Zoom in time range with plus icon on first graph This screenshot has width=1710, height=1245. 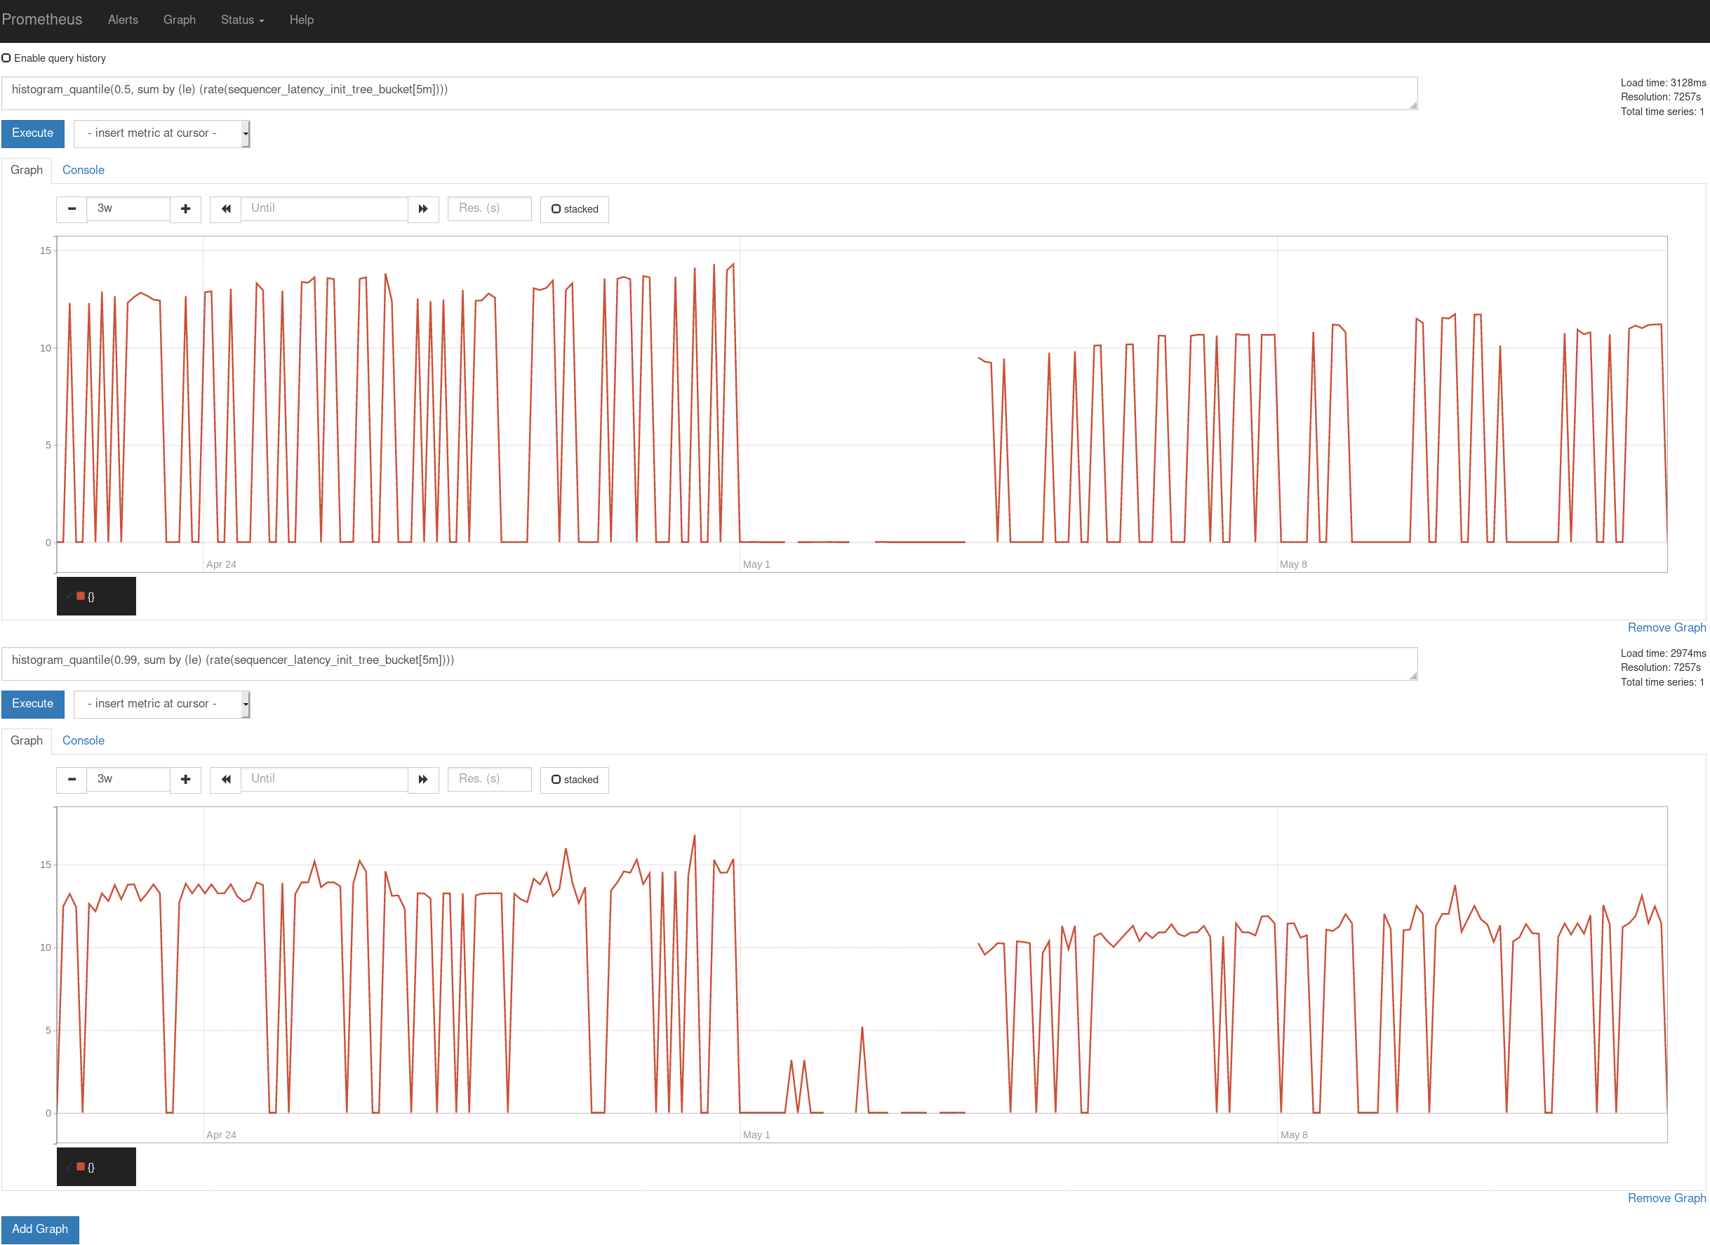[x=185, y=209]
